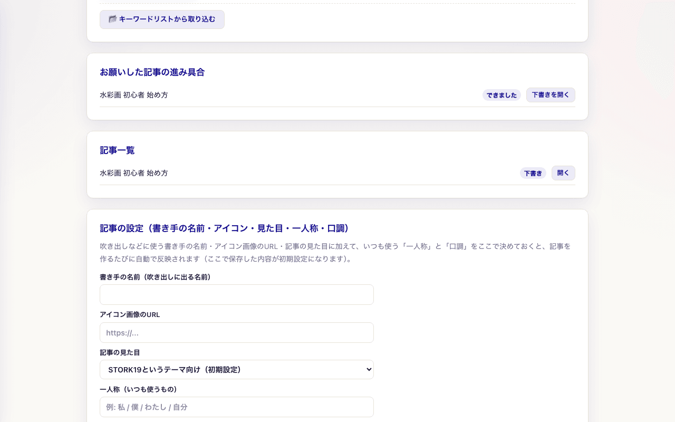675x422 pixels.
Task: Focus the 一人称 input field
Action: tap(237, 407)
